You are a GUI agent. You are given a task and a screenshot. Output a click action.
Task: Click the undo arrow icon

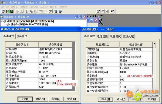40,11
